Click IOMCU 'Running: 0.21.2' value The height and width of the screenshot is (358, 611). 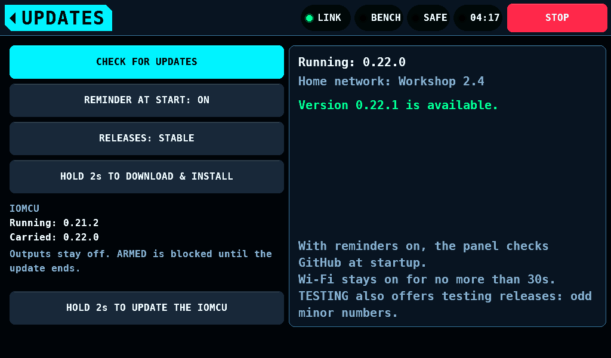click(54, 223)
